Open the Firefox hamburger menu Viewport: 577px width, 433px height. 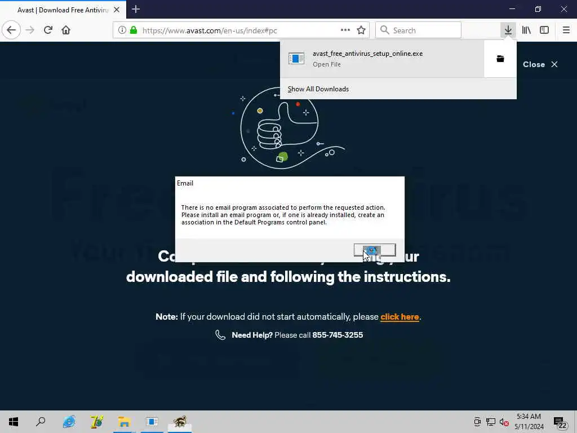(x=566, y=30)
